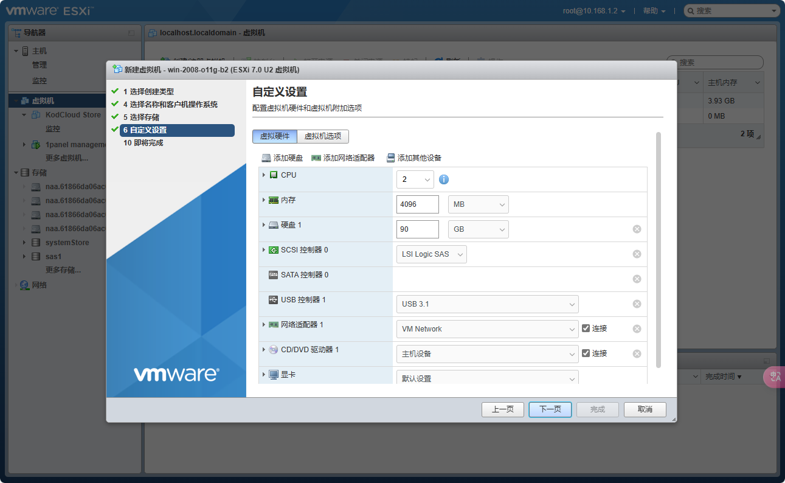Remove USB 控制器 1 with its delete icon

(x=637, y=304)
